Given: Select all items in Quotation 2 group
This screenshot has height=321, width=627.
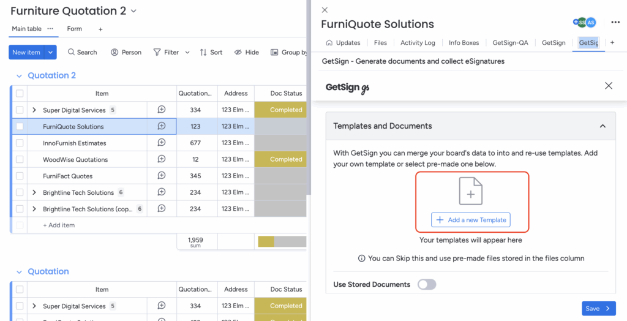Looking at the screenshot, I should (x=20, y=93).
